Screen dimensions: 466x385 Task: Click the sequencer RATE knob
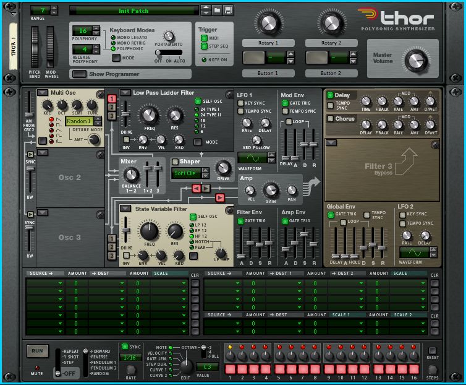pyautogui.click(x=131, y=370)
